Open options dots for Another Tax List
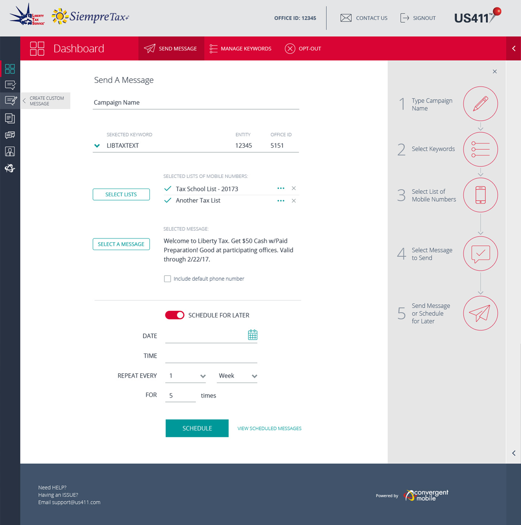Viewport: 521px width, 525px height. [x=281, y=201]
